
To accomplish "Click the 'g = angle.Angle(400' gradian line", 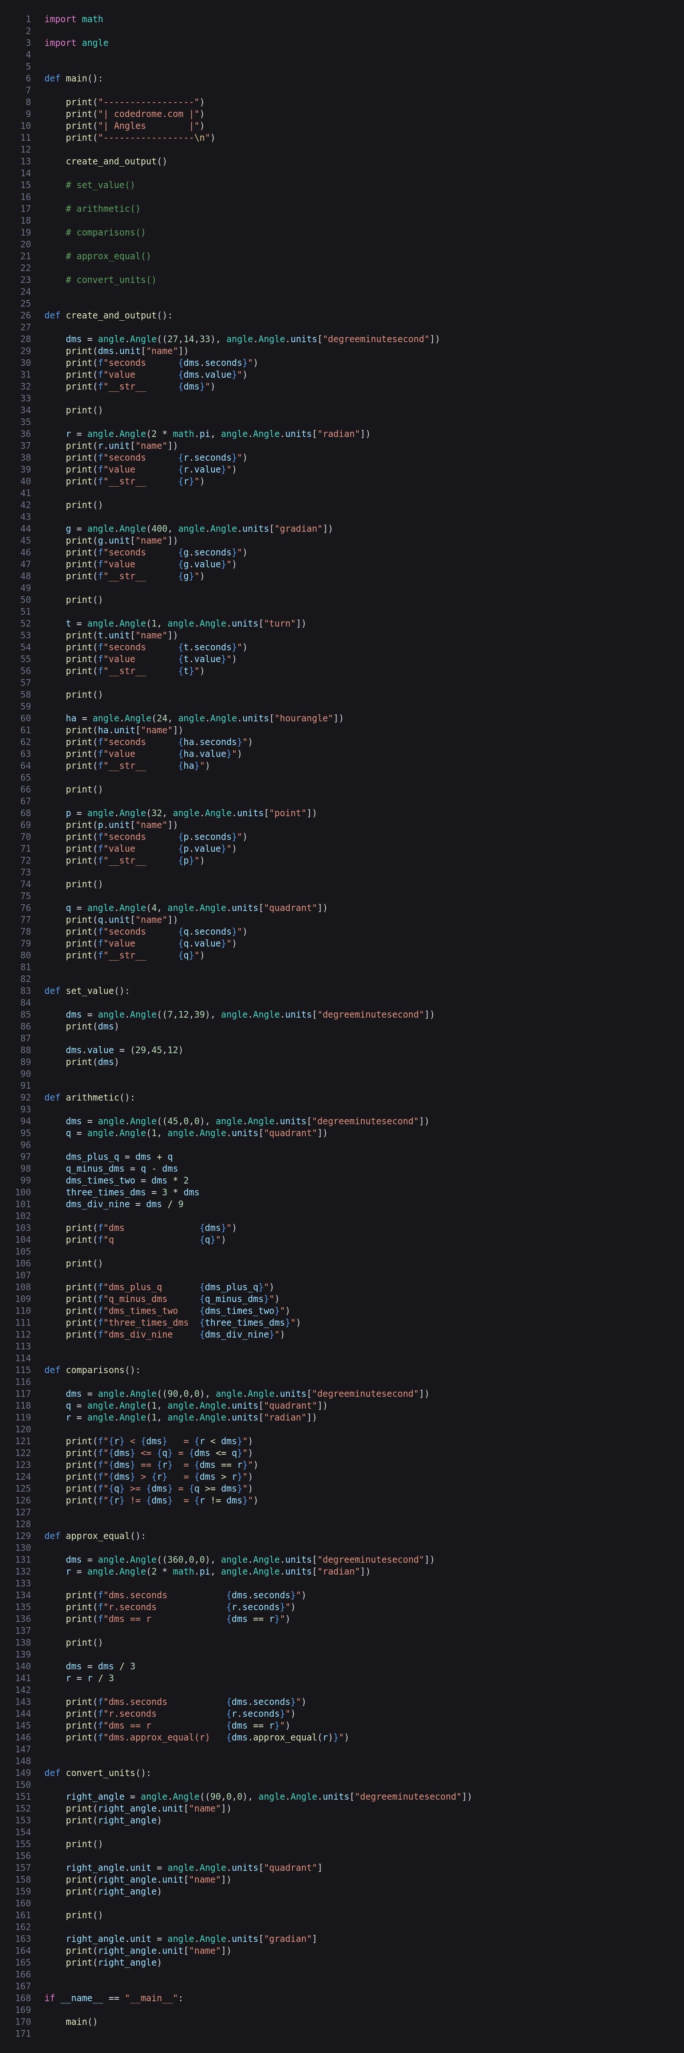I will point(199,528).
